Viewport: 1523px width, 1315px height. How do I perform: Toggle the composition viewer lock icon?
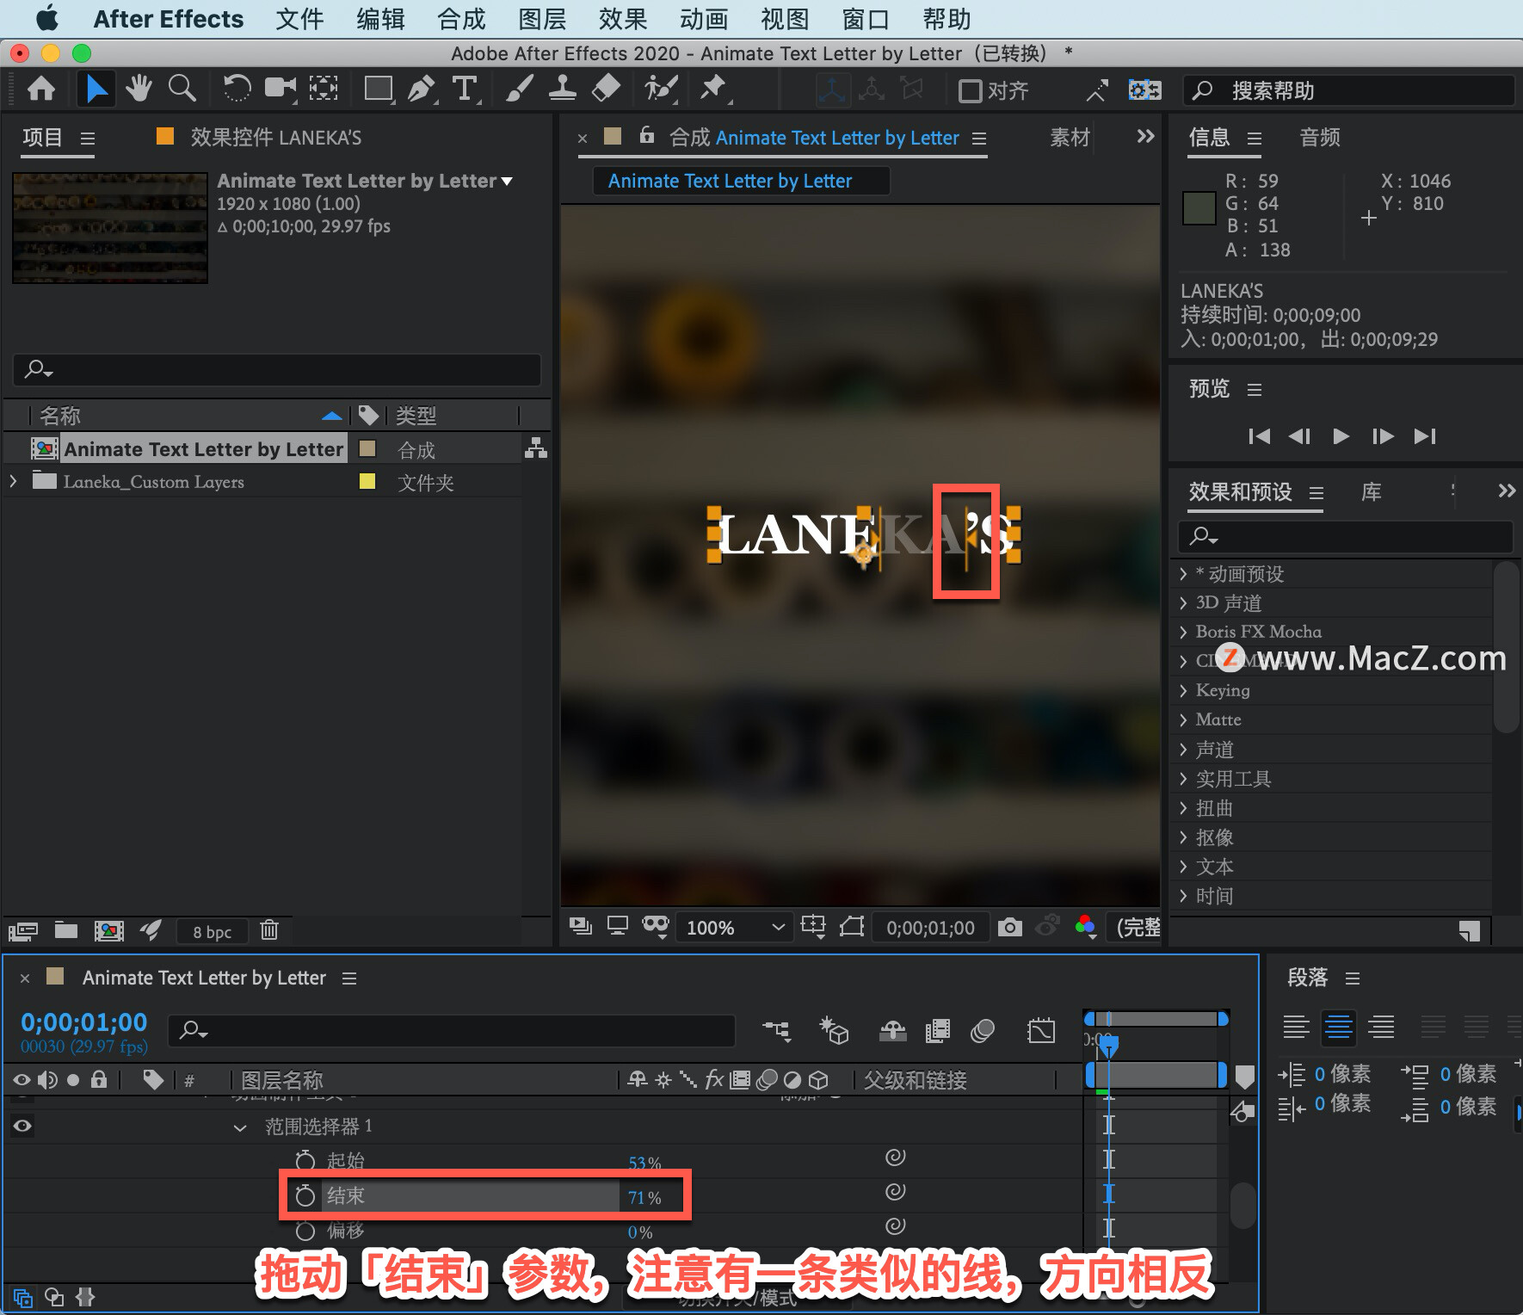tap(647, 136)
